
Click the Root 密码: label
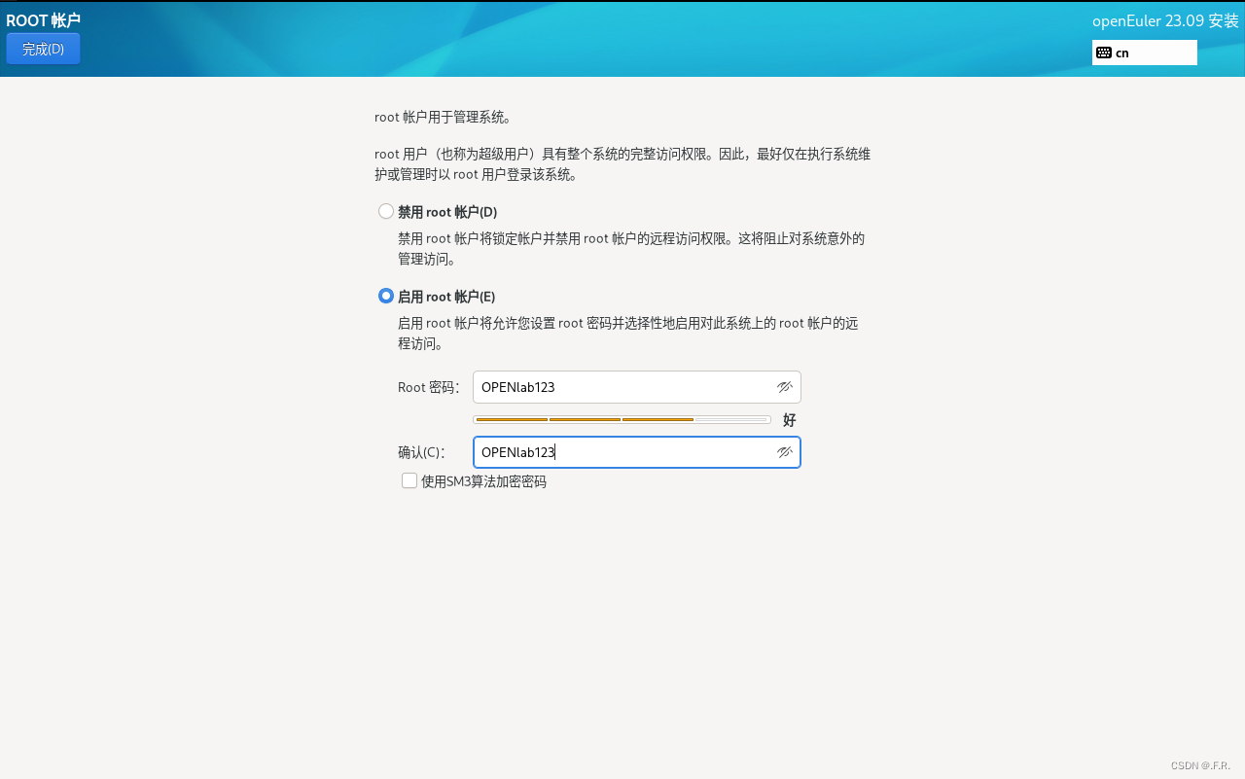click(429, 387)
